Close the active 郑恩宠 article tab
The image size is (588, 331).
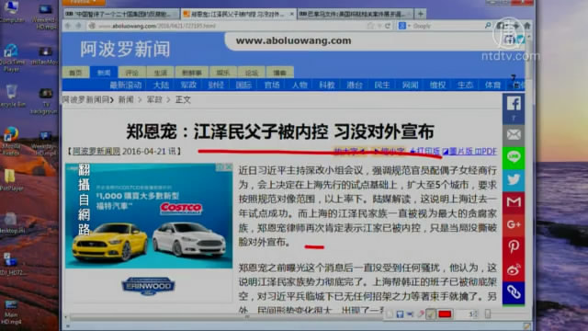click(x=292, y=14)
